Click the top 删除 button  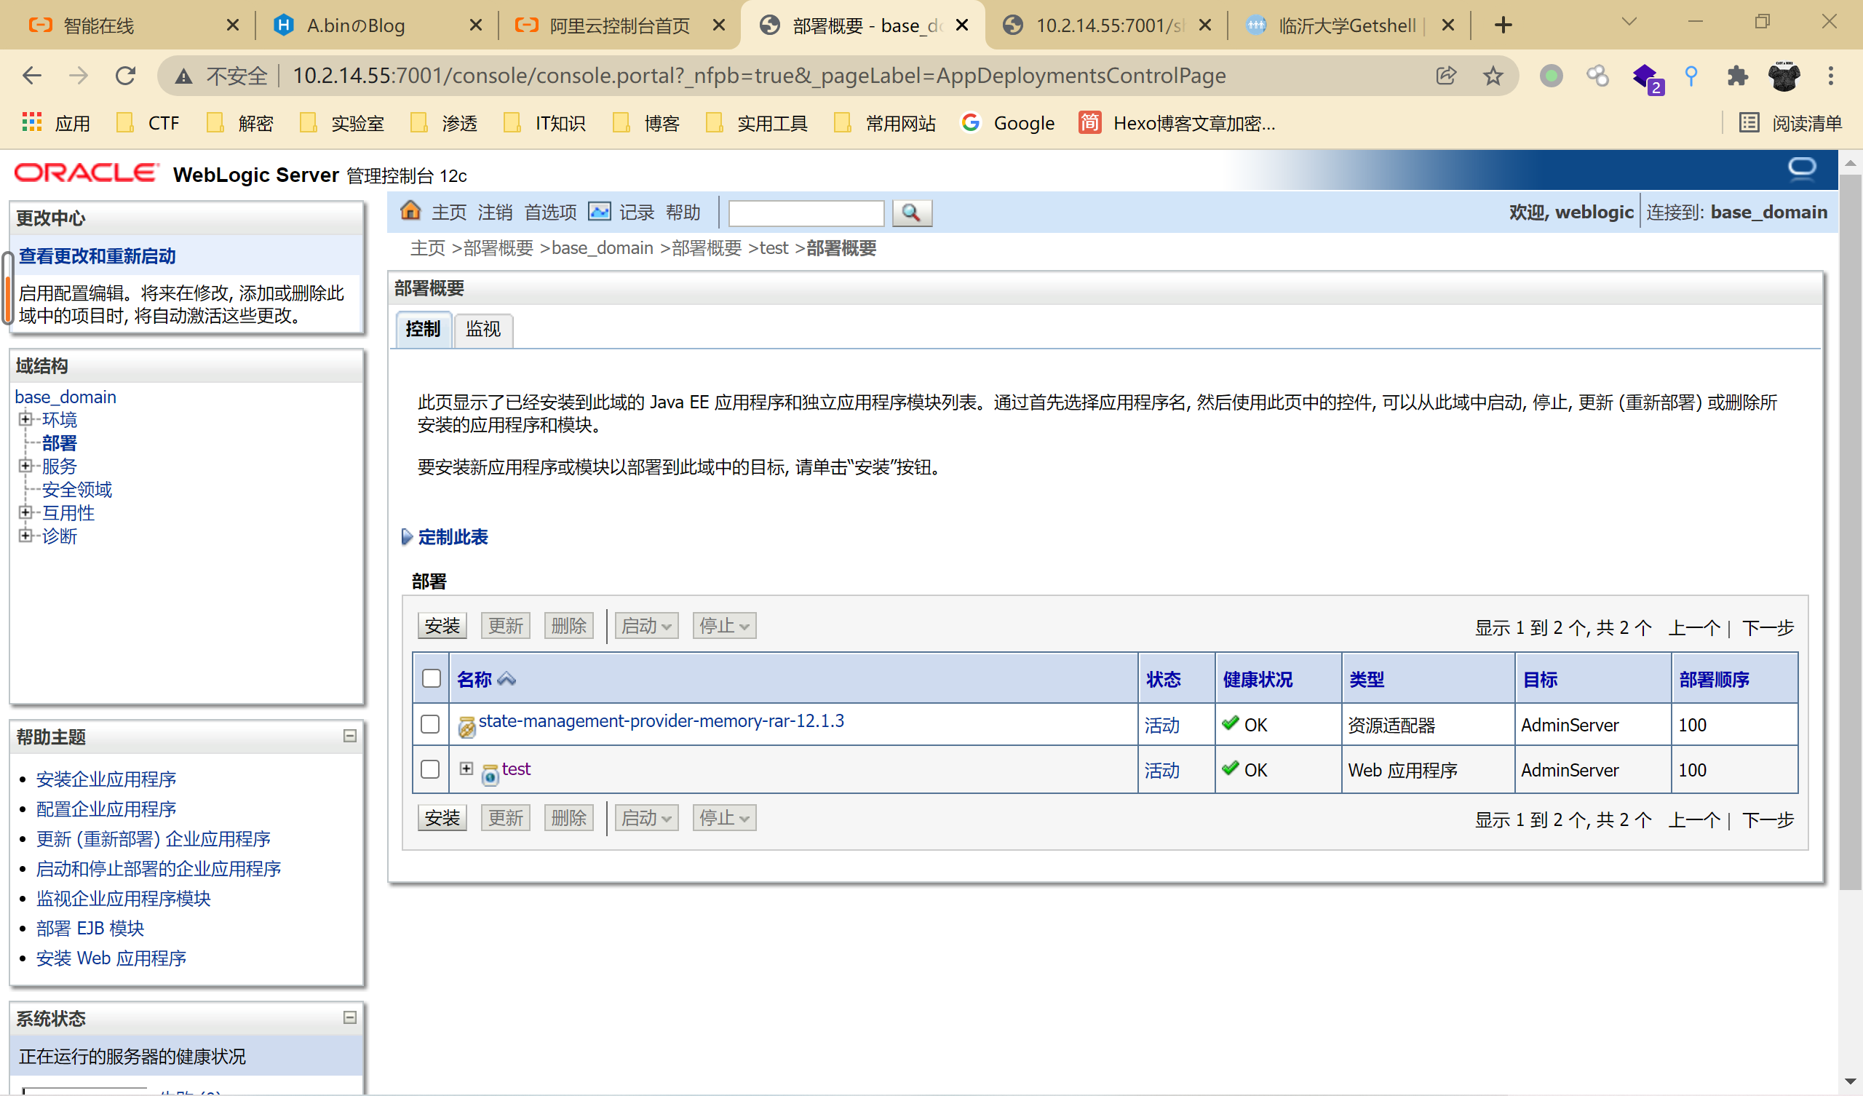point(568,626)
